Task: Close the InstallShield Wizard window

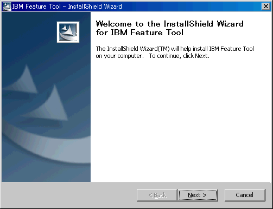Action: pos(266,6)
